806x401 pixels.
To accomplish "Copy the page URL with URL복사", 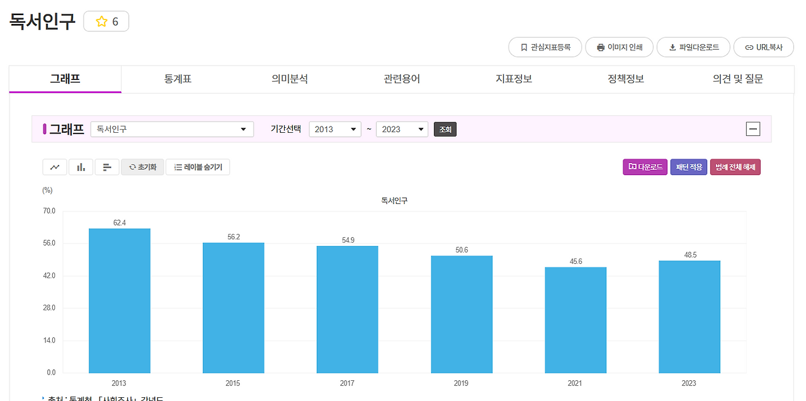I will 763,47.
